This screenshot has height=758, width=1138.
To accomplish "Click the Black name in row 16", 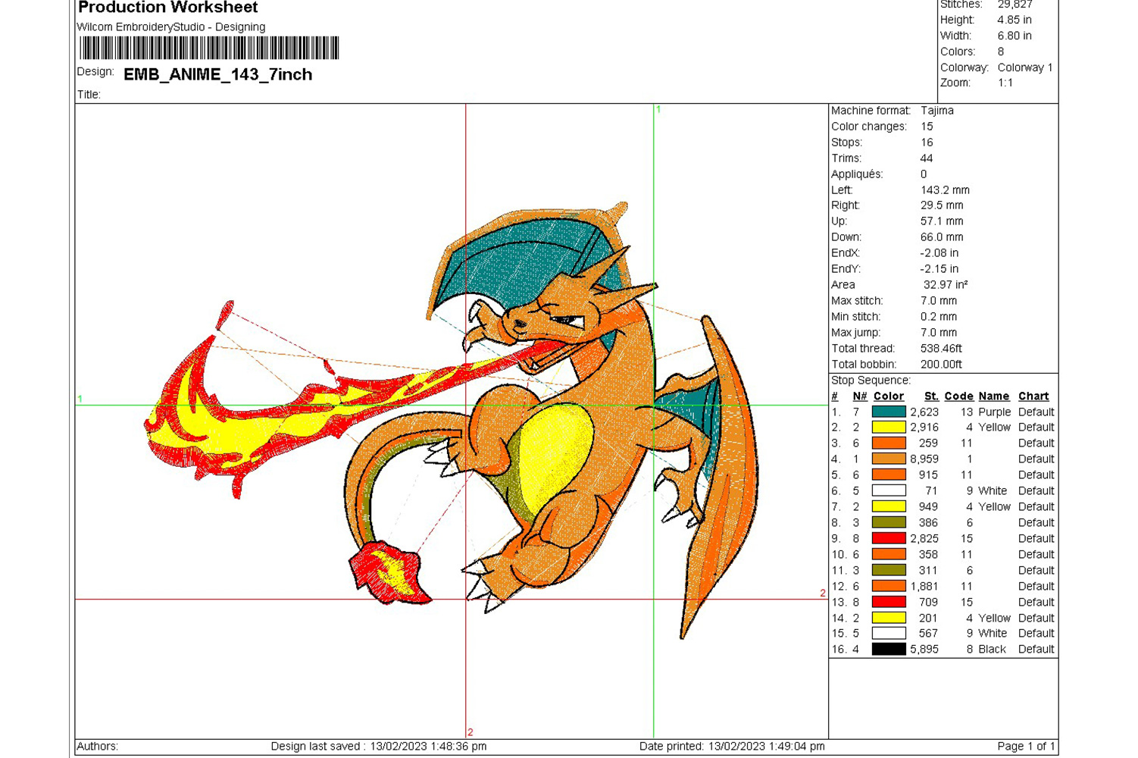I will point(993,650).
